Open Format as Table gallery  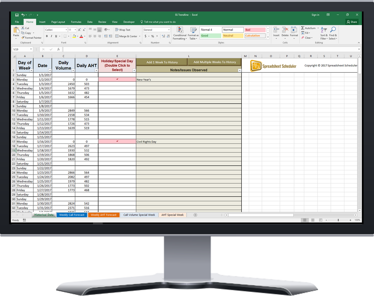[x=193, y=33]
